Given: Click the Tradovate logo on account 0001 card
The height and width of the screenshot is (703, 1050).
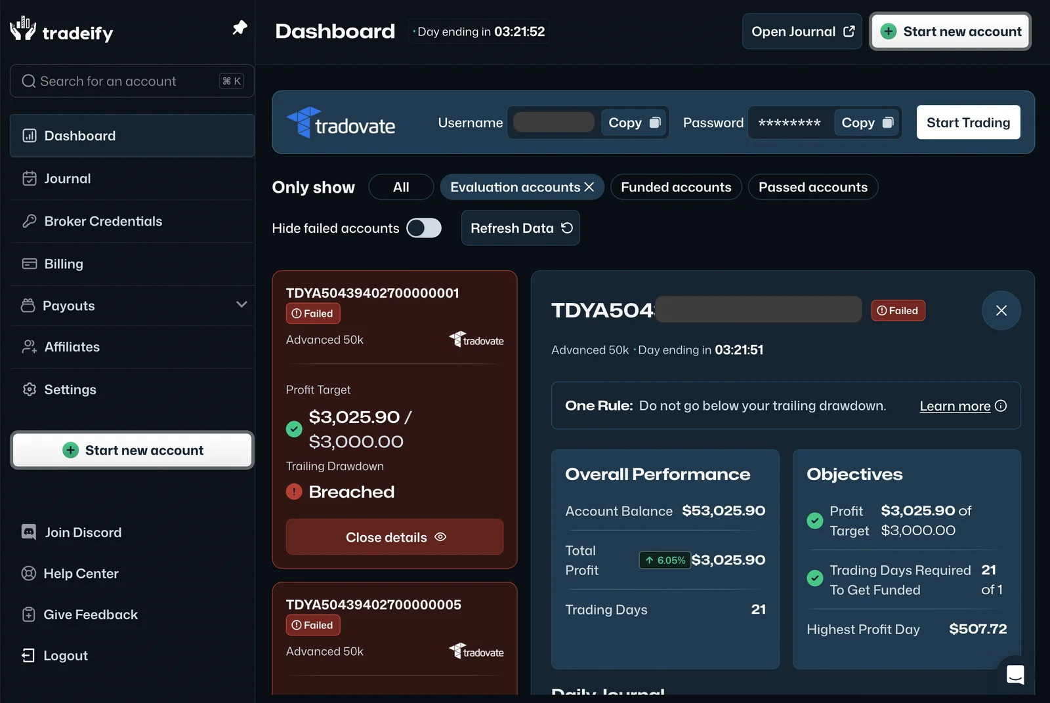Looking at the screenshot, I should [x=476, y=340].
